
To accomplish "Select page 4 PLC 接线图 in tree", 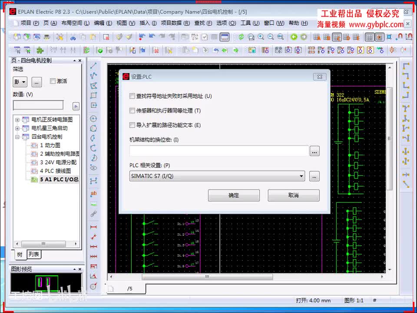I will pos(55,171).
